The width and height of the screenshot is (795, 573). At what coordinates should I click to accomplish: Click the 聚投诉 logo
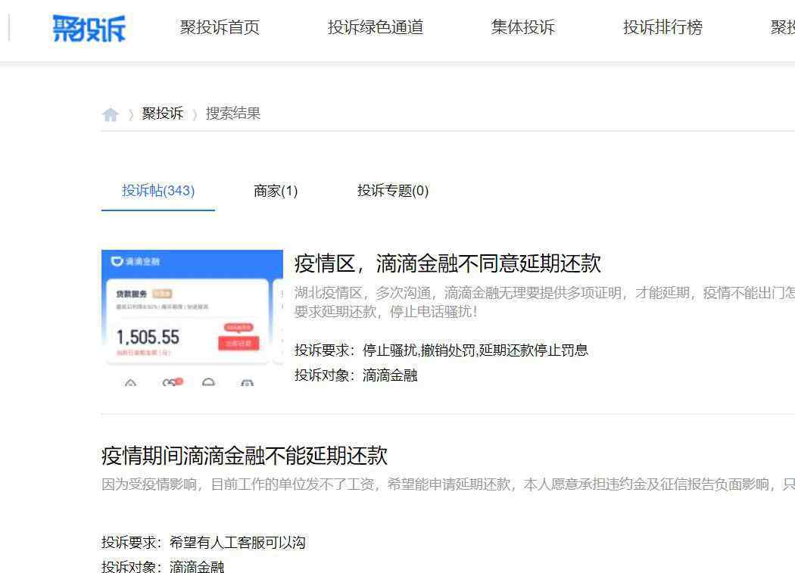89,28
